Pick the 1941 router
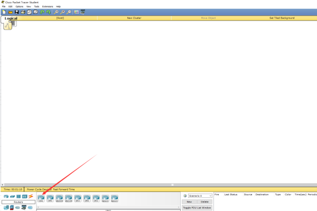The width and height of the screenshot is (317, 211). [50, 198]
